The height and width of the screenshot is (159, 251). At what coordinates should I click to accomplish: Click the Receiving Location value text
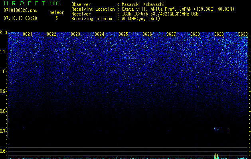(178, 9)
